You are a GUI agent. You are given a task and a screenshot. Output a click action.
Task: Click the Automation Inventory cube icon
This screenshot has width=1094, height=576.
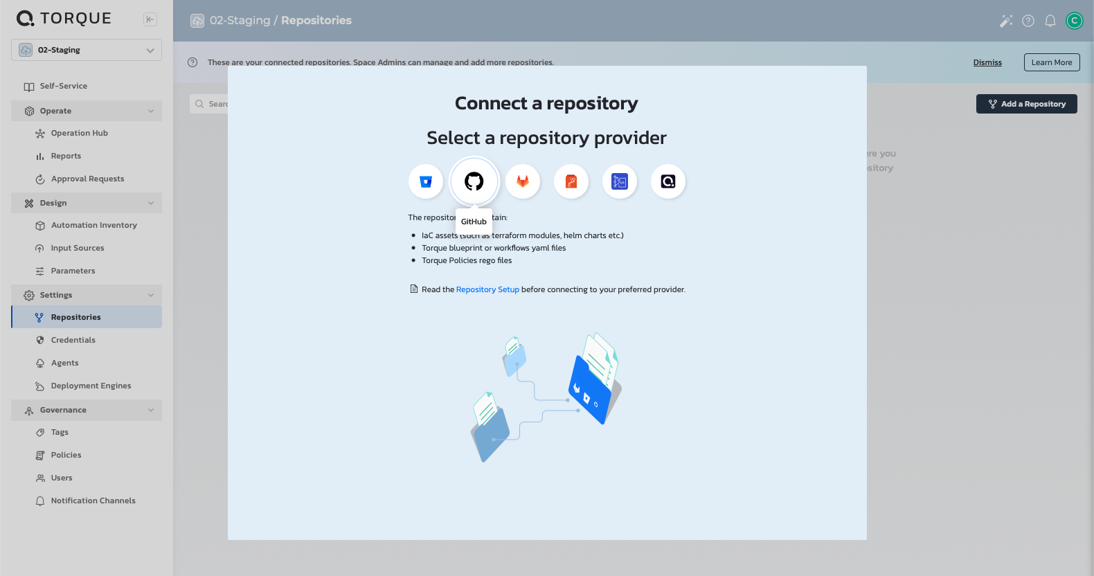[x=40, y=226]
